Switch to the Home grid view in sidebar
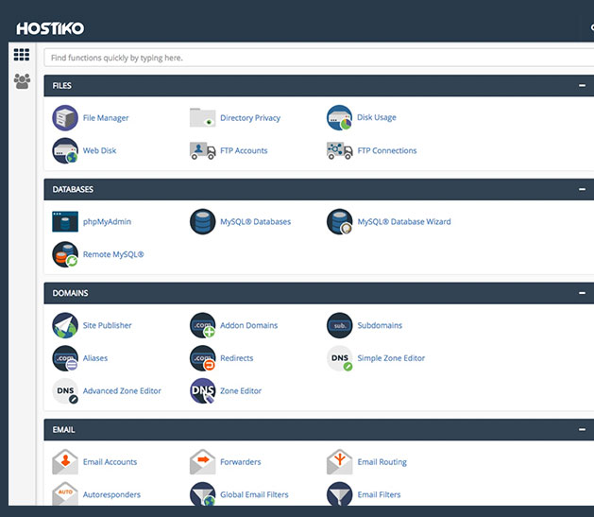This screenshot has width=594, height=517. pyautogui.click(x=22, y=55)
